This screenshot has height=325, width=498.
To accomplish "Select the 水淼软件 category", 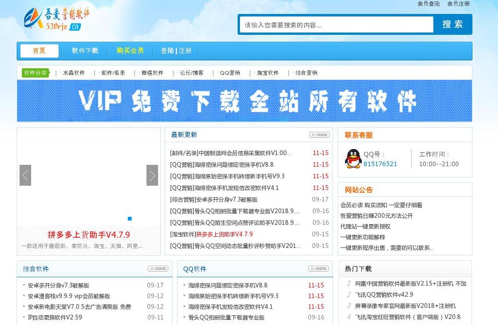I will coord(74,73).
